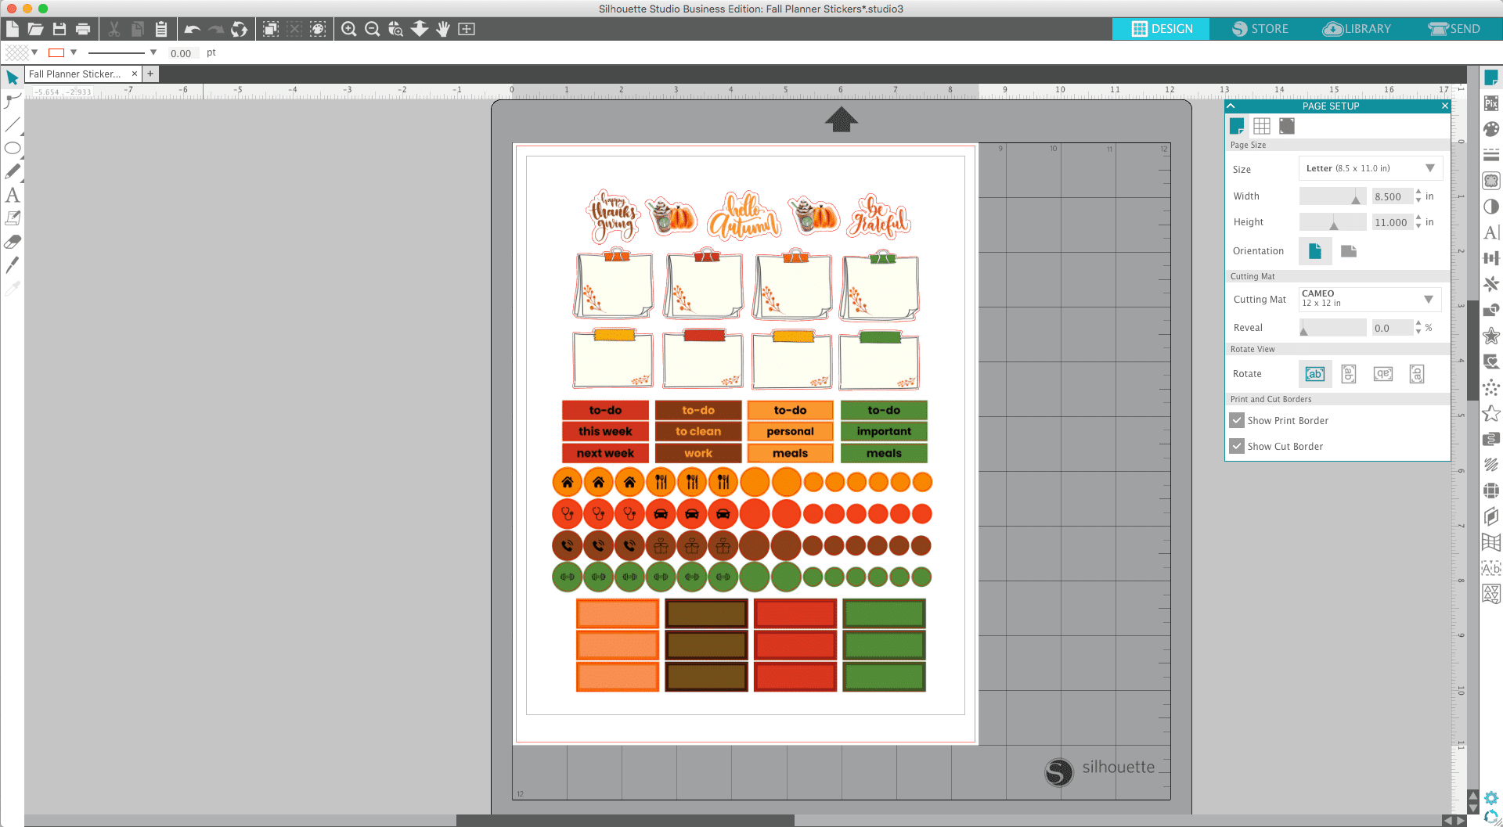Image resolution: width=1503 pixels, height=827 pixels.
Task: Toggle Show Cut Border checkbox
Action: tap(1237, 446)
